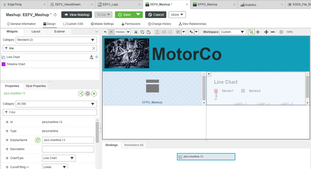Open the Workspace Custom dropdown
This screenshot has height=169, width=311.
[233, 32]
